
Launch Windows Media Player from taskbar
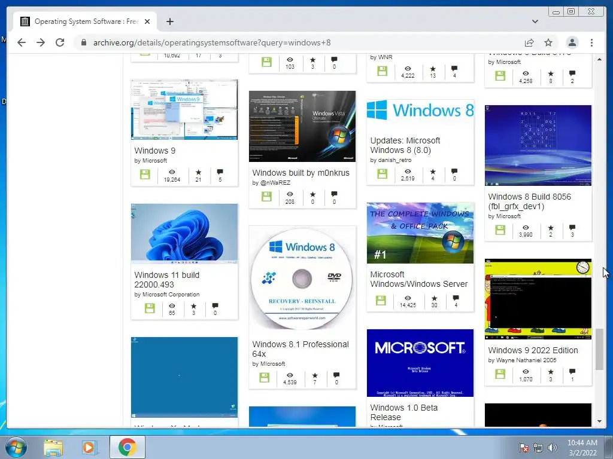pos(89,448)
